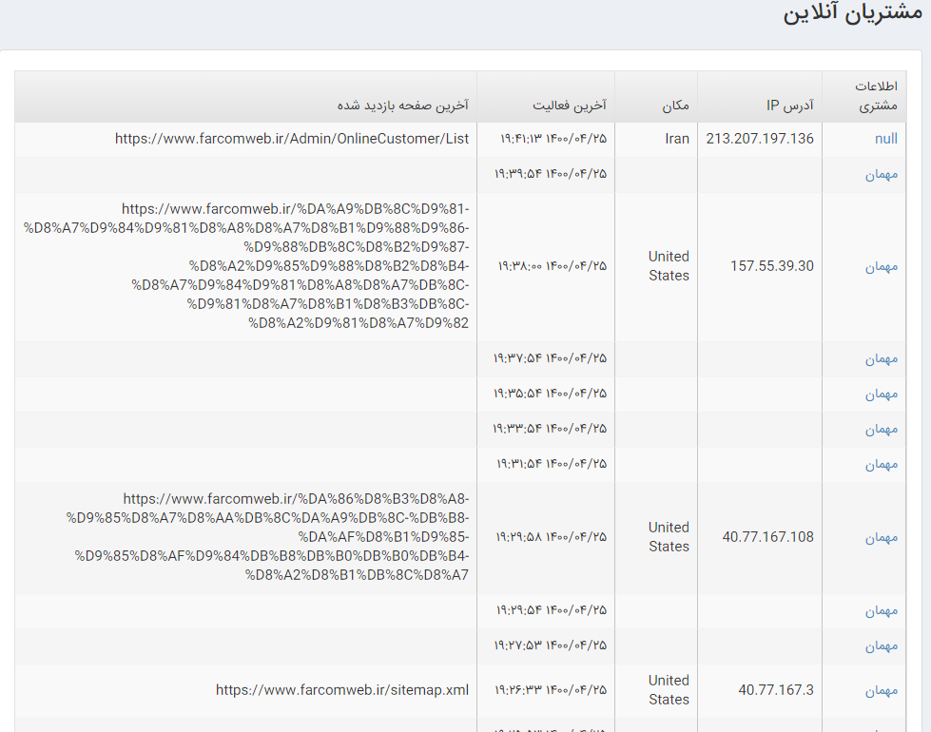Click the مهمان link in the 19:37:54 row
The image size is (931, 732).
(x=881, y=359)
